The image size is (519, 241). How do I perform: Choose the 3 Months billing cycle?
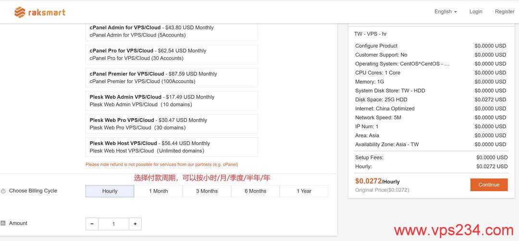(207, 191)
